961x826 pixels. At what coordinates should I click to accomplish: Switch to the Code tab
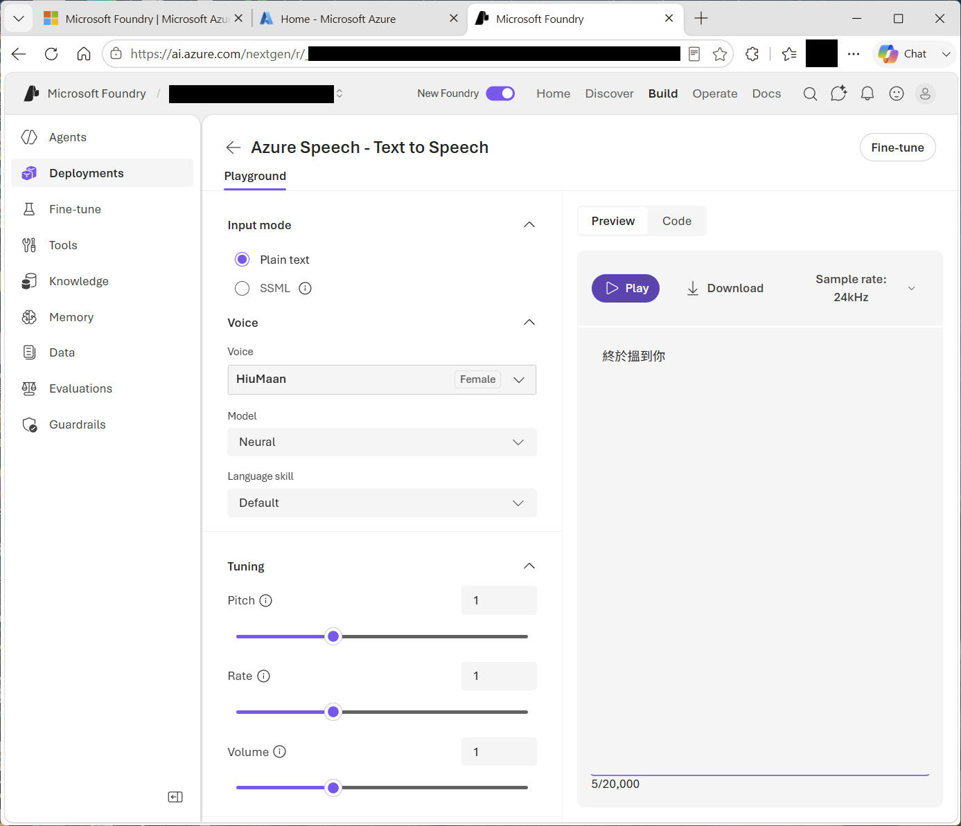[x=677, y=221]
